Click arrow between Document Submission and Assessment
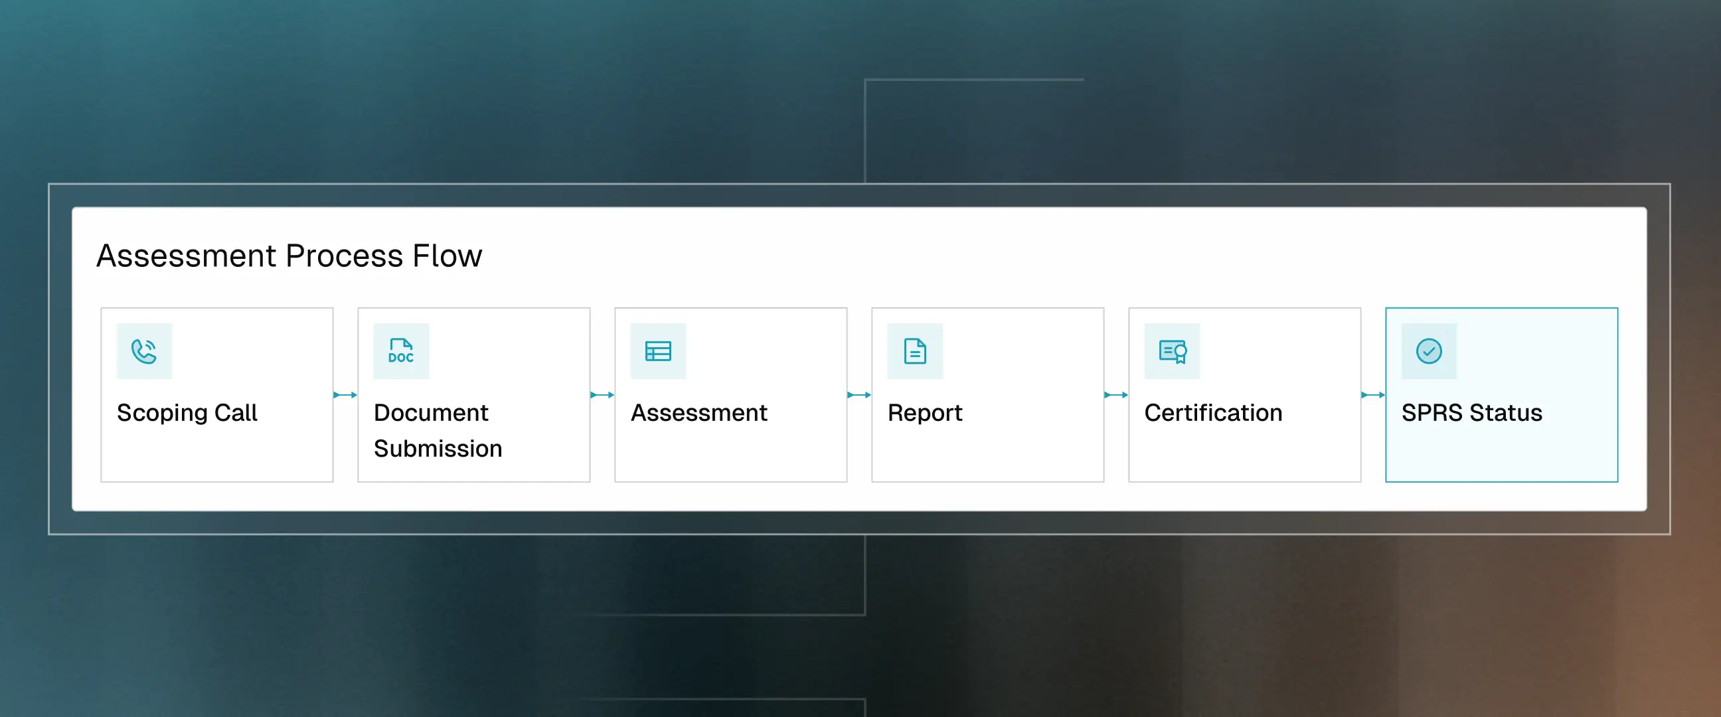Viewport: 1721px width, 717px height. click(602, 395)
